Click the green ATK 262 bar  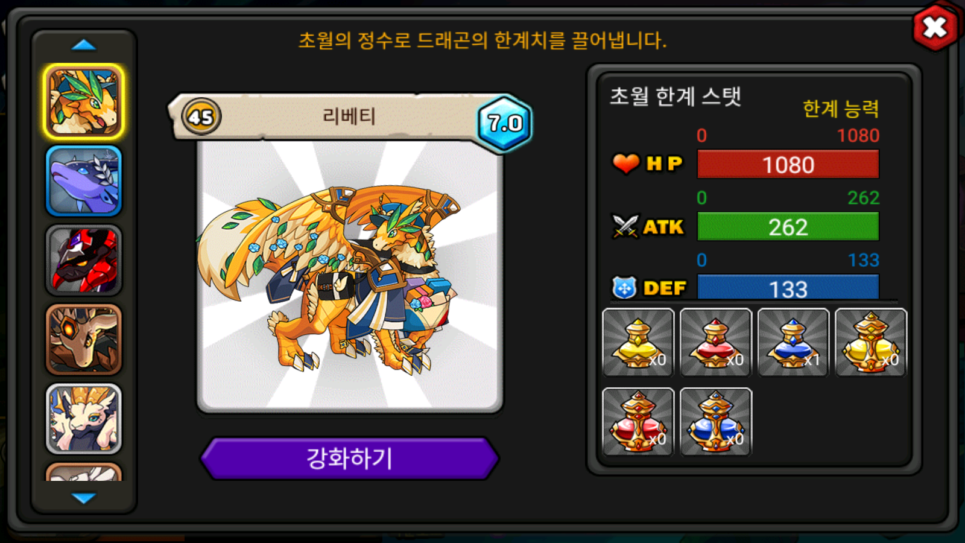[x=788, y=227]
